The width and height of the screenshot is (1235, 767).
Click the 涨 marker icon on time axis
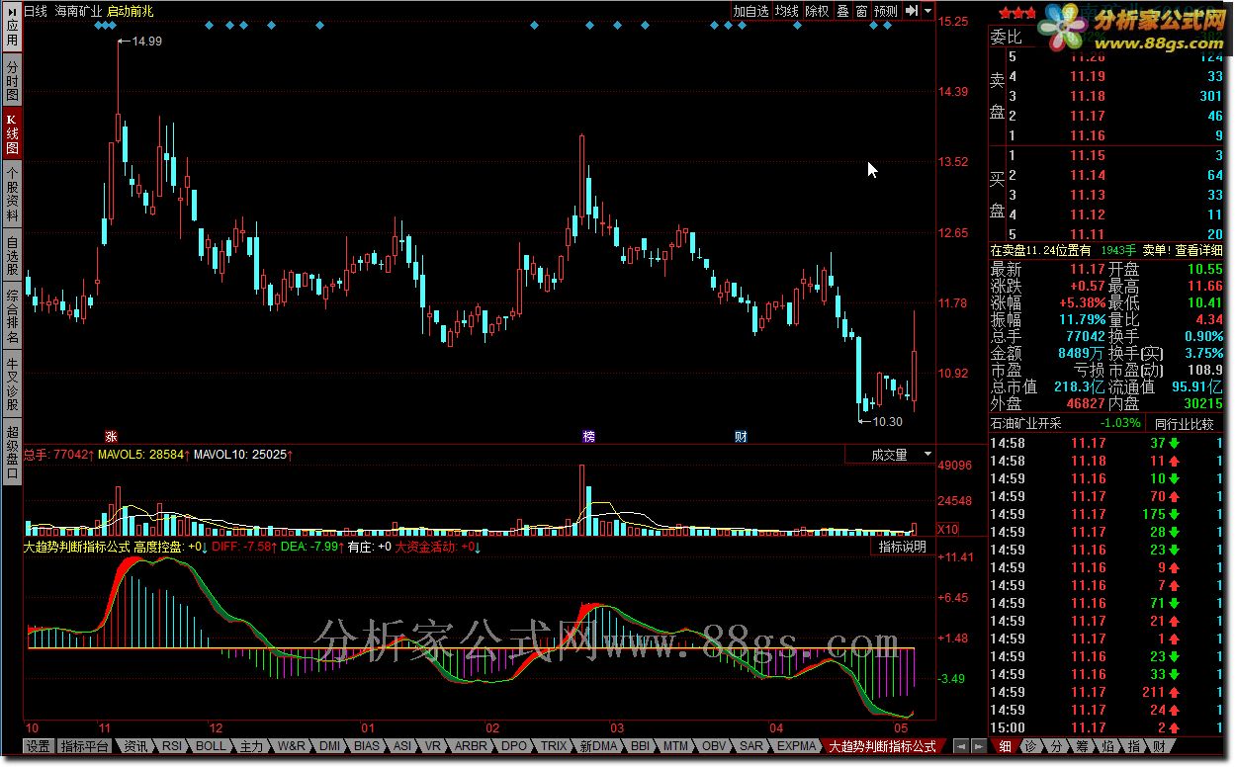coord(111,436)
